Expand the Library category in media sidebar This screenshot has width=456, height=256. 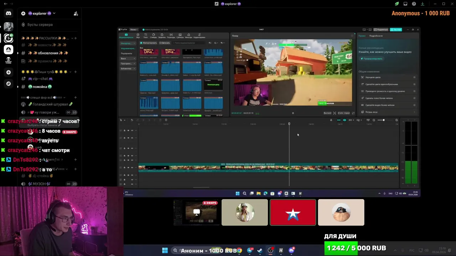point(128,69)
